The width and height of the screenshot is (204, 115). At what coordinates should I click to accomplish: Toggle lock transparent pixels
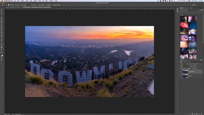pyautogui.click(x=183, y=68)
